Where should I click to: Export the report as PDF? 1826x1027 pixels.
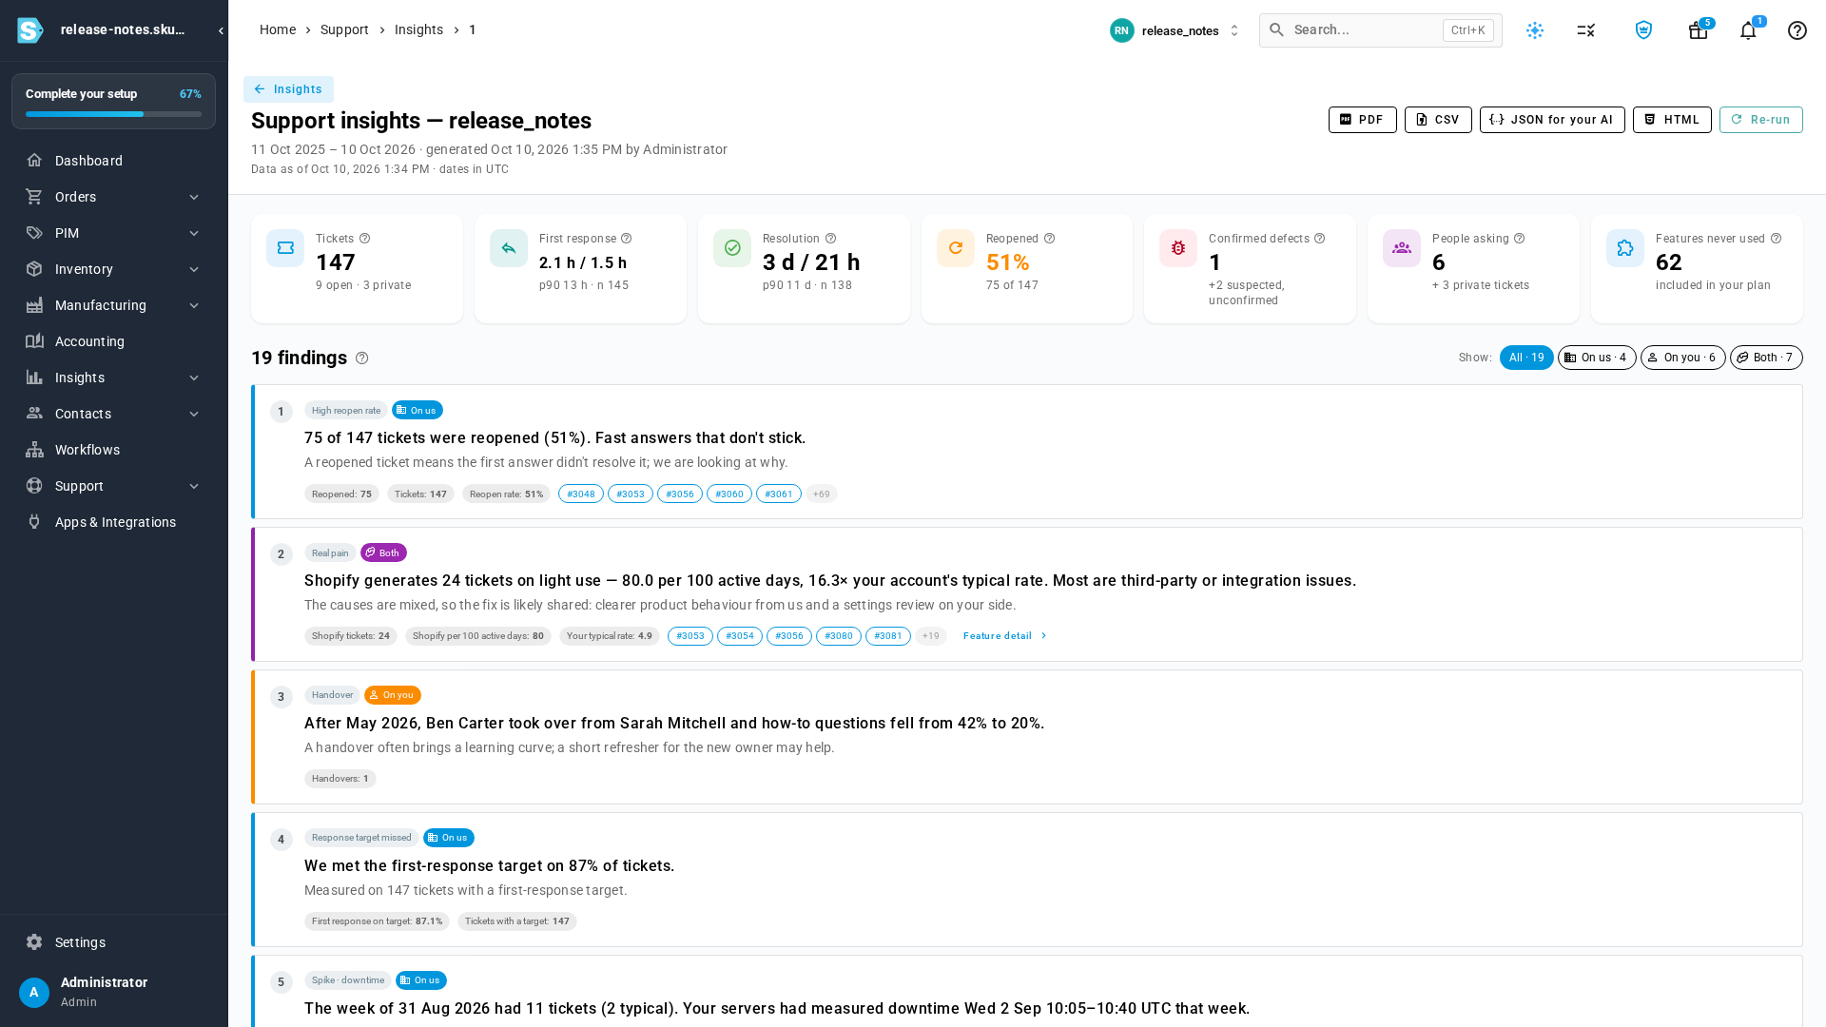1362,120
